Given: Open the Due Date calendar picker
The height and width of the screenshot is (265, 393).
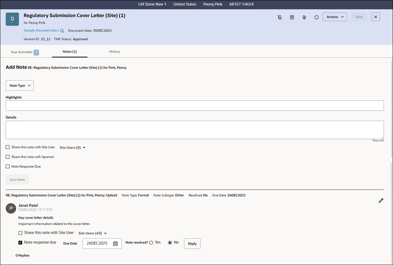Looking at the screenshot, I should coord(116,243).
